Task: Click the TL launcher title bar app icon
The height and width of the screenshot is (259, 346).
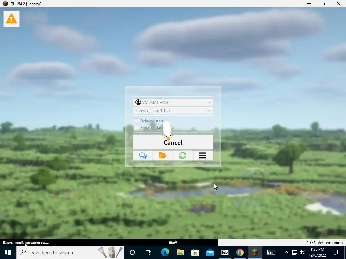Action: click(x=5, y=4)
